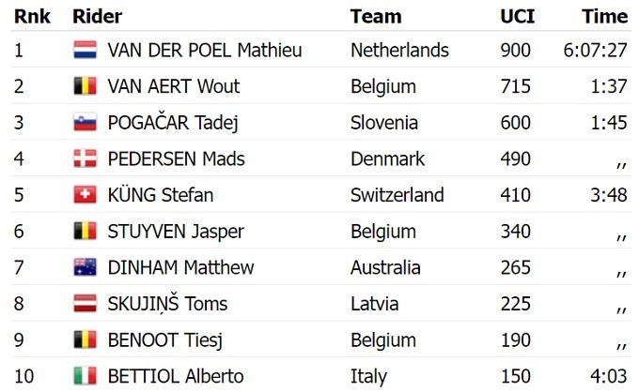Image resolution: width=639 pixels, height=392 pixels.
Task: Click the Latvia flag beside Skujiņš
Action: click(85, 304)
